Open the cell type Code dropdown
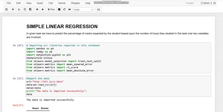223x112 pixels. click(84, 9)
